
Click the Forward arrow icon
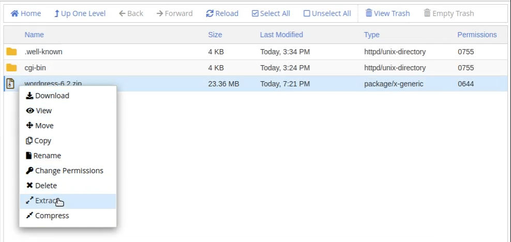(160, 13)
